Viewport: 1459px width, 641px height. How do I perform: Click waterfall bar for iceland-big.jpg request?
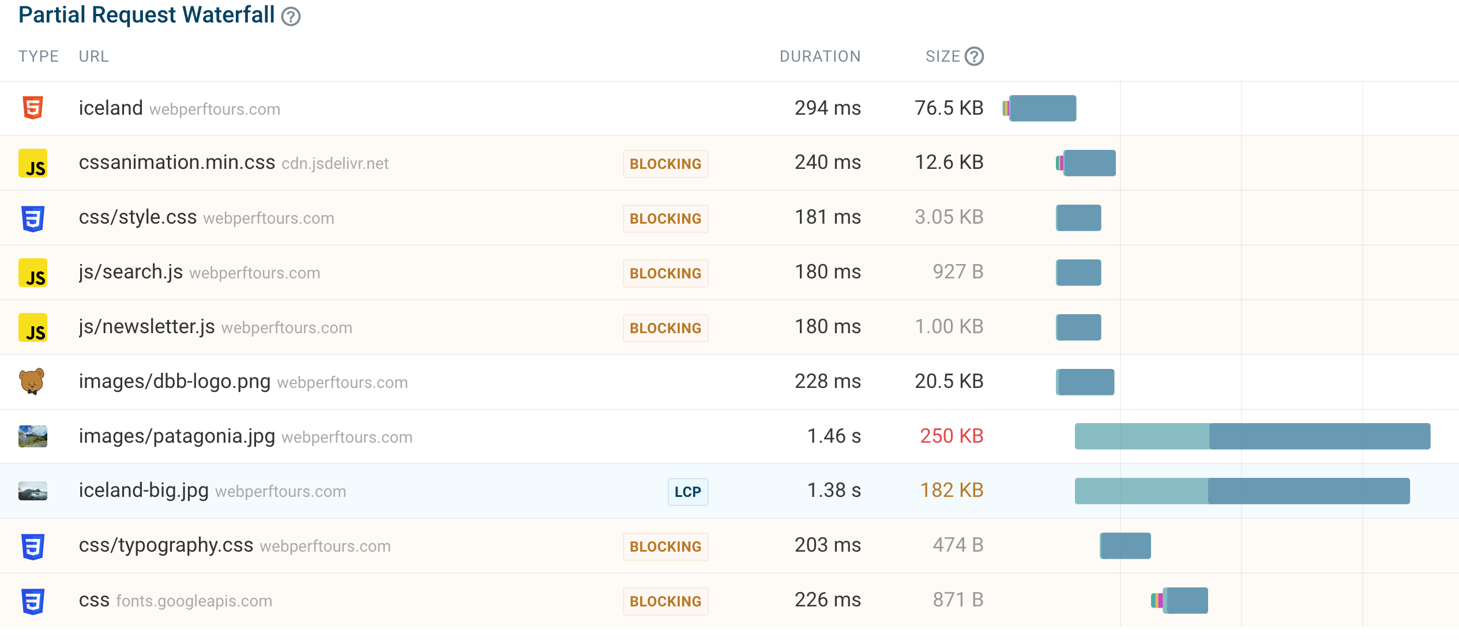coord(1242,491)
